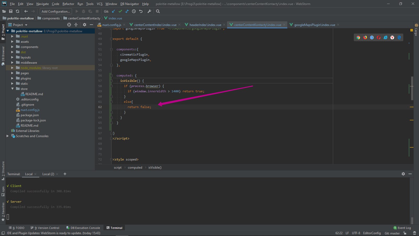Hide the Project panel
Image resolution: width=419 pixels, height=236 pixels.
click(91, 25)
